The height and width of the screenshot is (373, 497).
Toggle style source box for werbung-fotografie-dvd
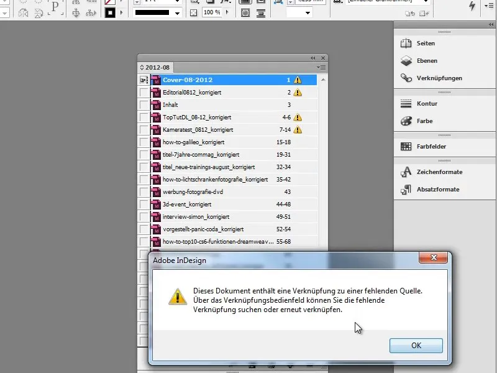click(x=144, y=191)
